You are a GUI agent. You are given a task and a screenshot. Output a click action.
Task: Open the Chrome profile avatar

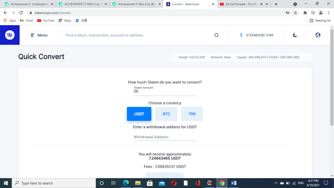(x=320, y=13)
